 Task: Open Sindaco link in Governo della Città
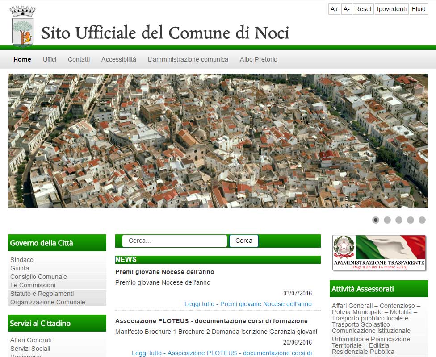22,260
